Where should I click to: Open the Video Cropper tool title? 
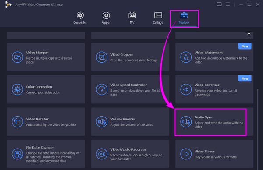[122, 55]
